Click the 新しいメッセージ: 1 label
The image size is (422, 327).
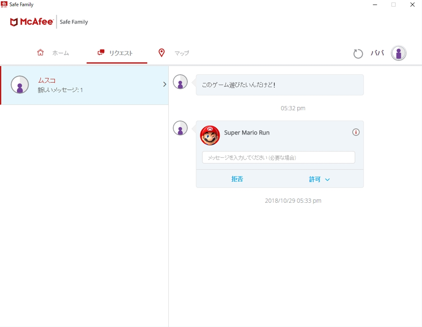tap(60, 90)
